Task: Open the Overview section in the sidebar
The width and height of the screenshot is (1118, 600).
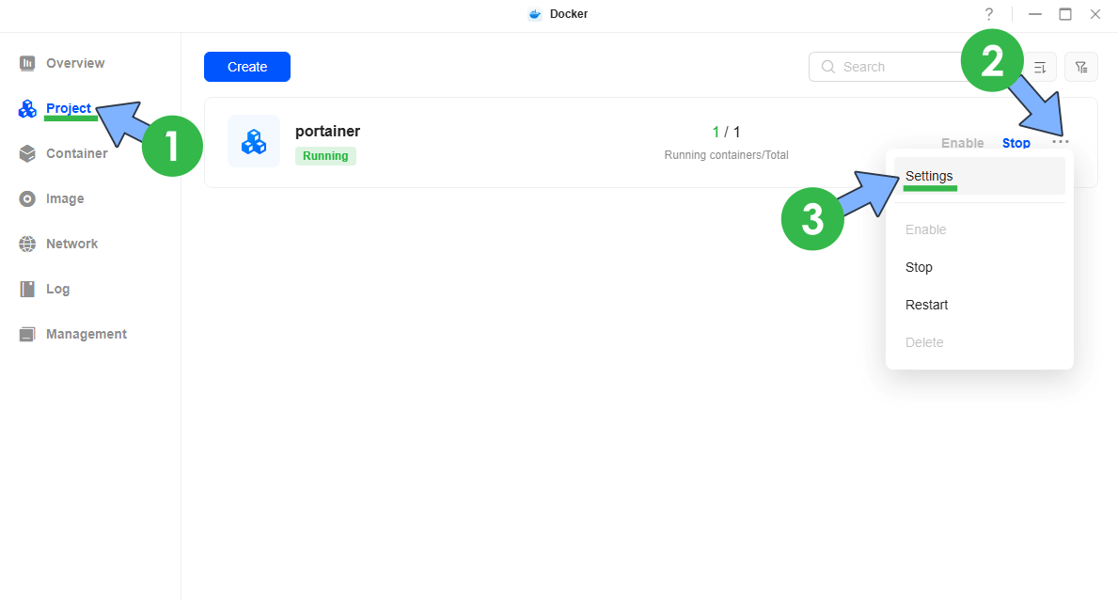Action: pos(75,63)
